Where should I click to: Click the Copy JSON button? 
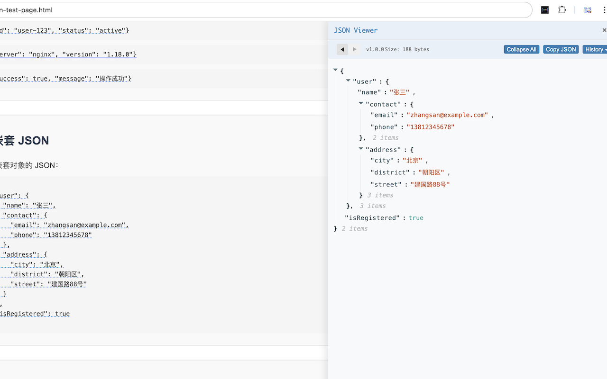pos(561,49)
